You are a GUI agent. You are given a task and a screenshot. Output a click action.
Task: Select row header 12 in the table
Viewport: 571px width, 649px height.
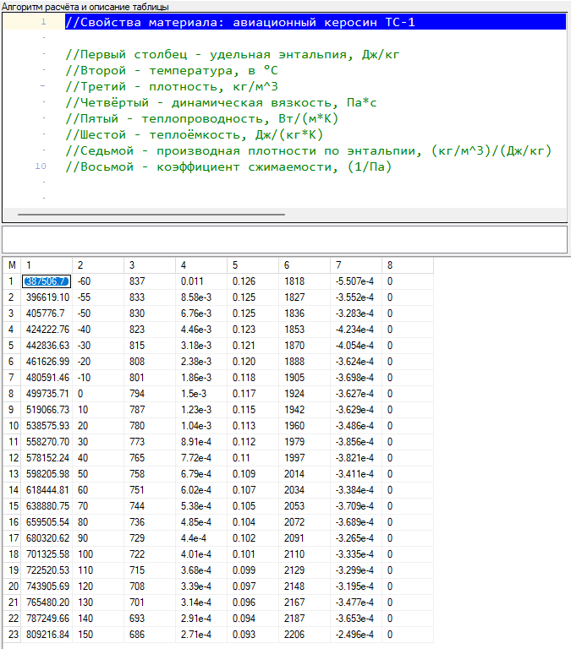(12, 457)
